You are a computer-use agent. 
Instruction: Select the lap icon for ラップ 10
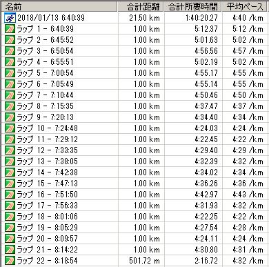(x=10, y=128)
